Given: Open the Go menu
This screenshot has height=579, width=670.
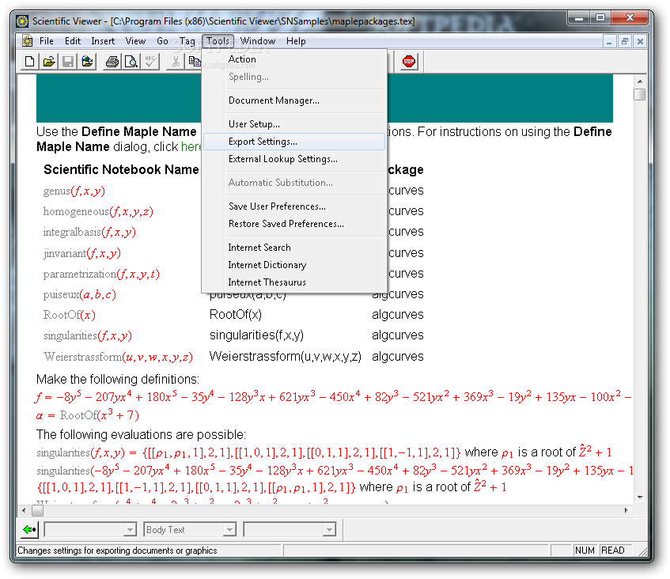Looking at the screenshot, I should (162, 41).
